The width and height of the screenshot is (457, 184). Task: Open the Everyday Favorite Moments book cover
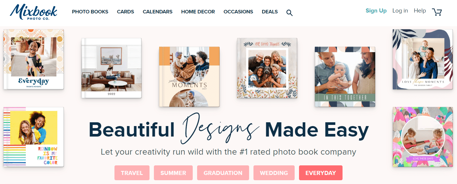pyautogui.click(x=34, y=59)
